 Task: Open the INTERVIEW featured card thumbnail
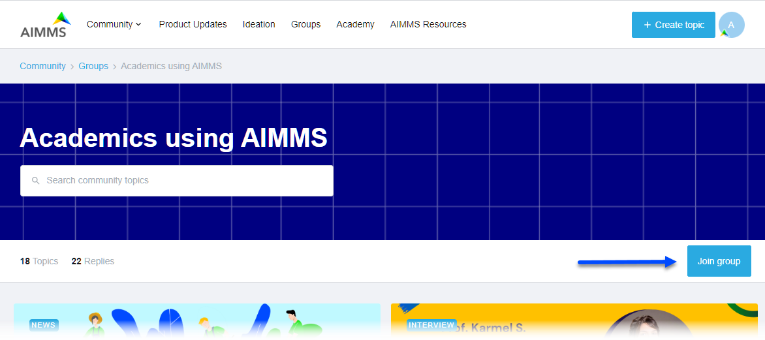(x=574, y=321)
